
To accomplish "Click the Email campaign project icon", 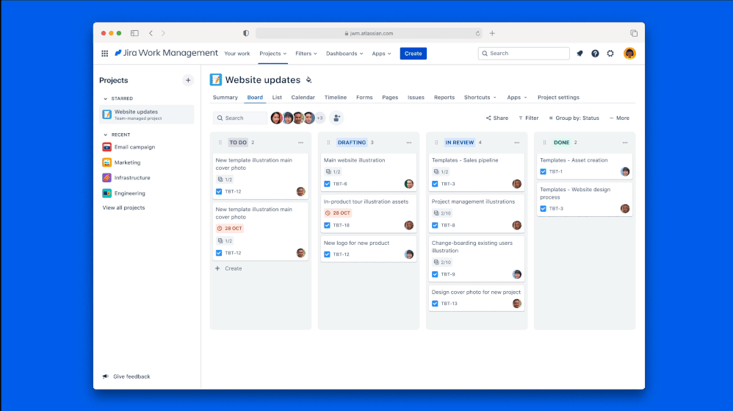I will coord(106,147).
